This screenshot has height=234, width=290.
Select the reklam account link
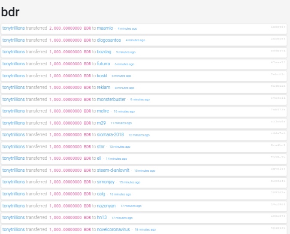pyautogui.click(x=103, y=88)
